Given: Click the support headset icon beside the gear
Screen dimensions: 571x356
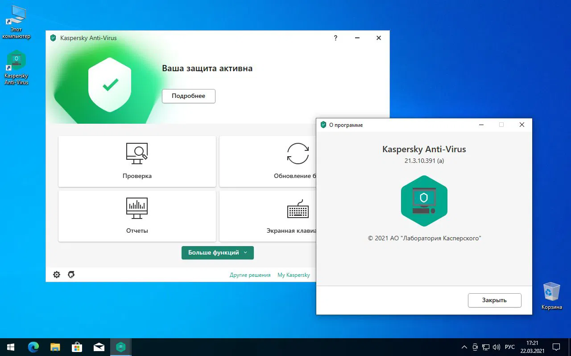Looking at the screenshot, I should (x=71, y=275).
